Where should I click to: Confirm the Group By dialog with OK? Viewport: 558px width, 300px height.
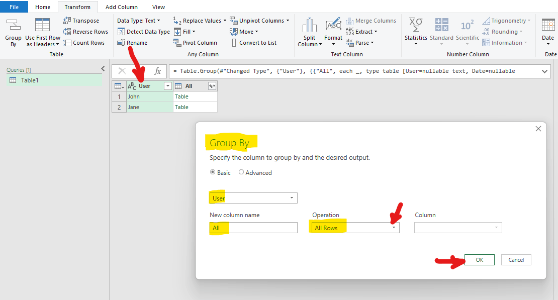coord(479,260)
